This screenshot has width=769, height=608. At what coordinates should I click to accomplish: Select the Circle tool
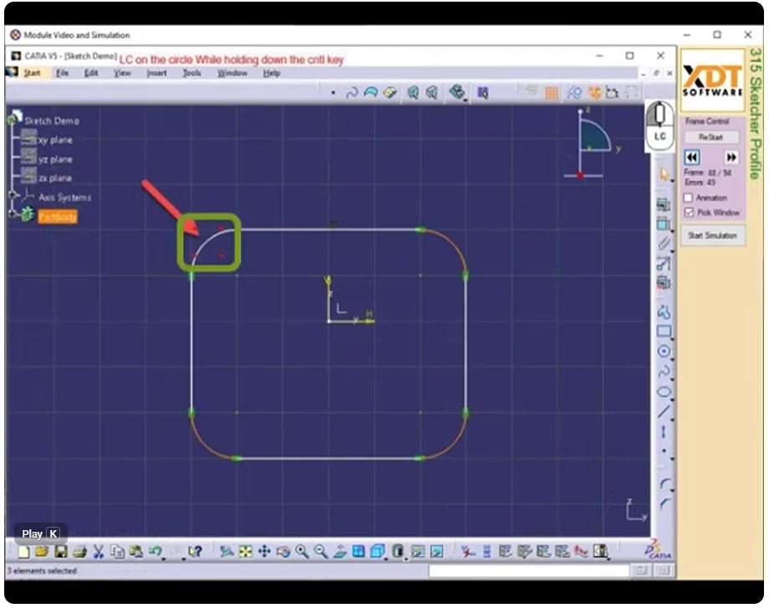click(x=664, y=352)
